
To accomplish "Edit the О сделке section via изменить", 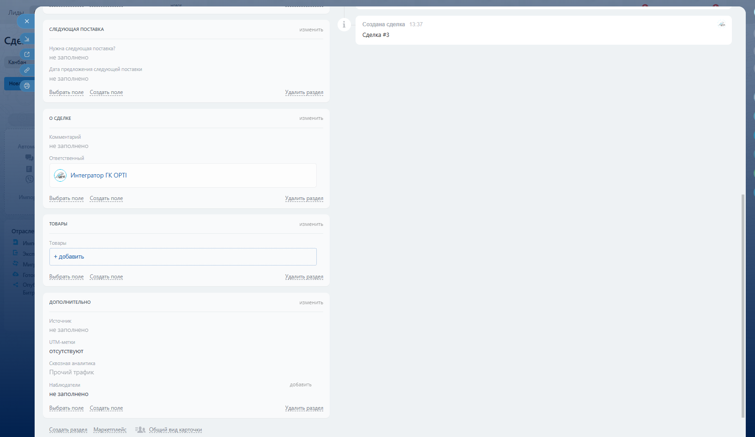I will click(x=311, y=118).
